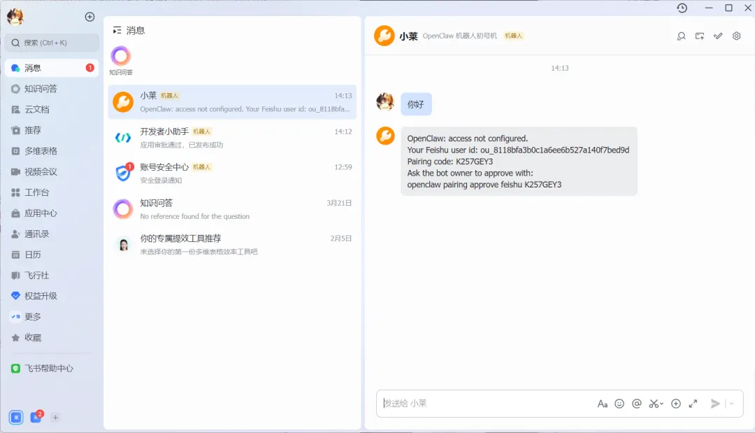Viewport: 755px width, 433px height.
Task: Open 工作台 workbench
Action: click(x=52, y=192)
